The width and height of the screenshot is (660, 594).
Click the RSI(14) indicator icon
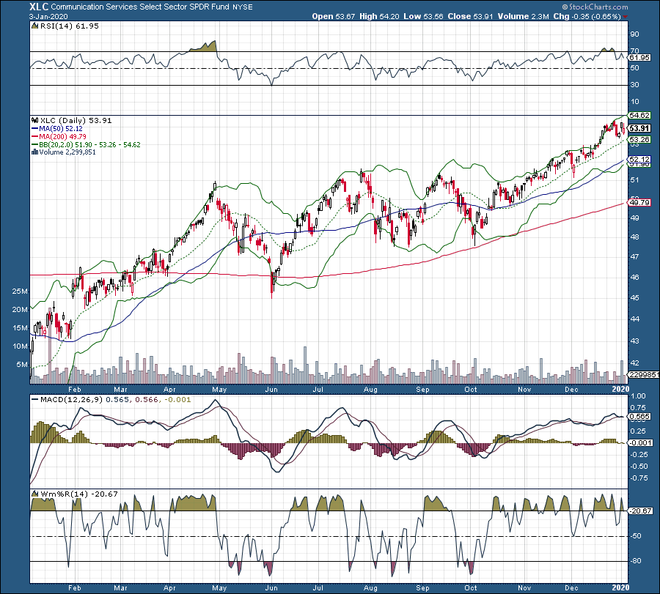point(35,26)
